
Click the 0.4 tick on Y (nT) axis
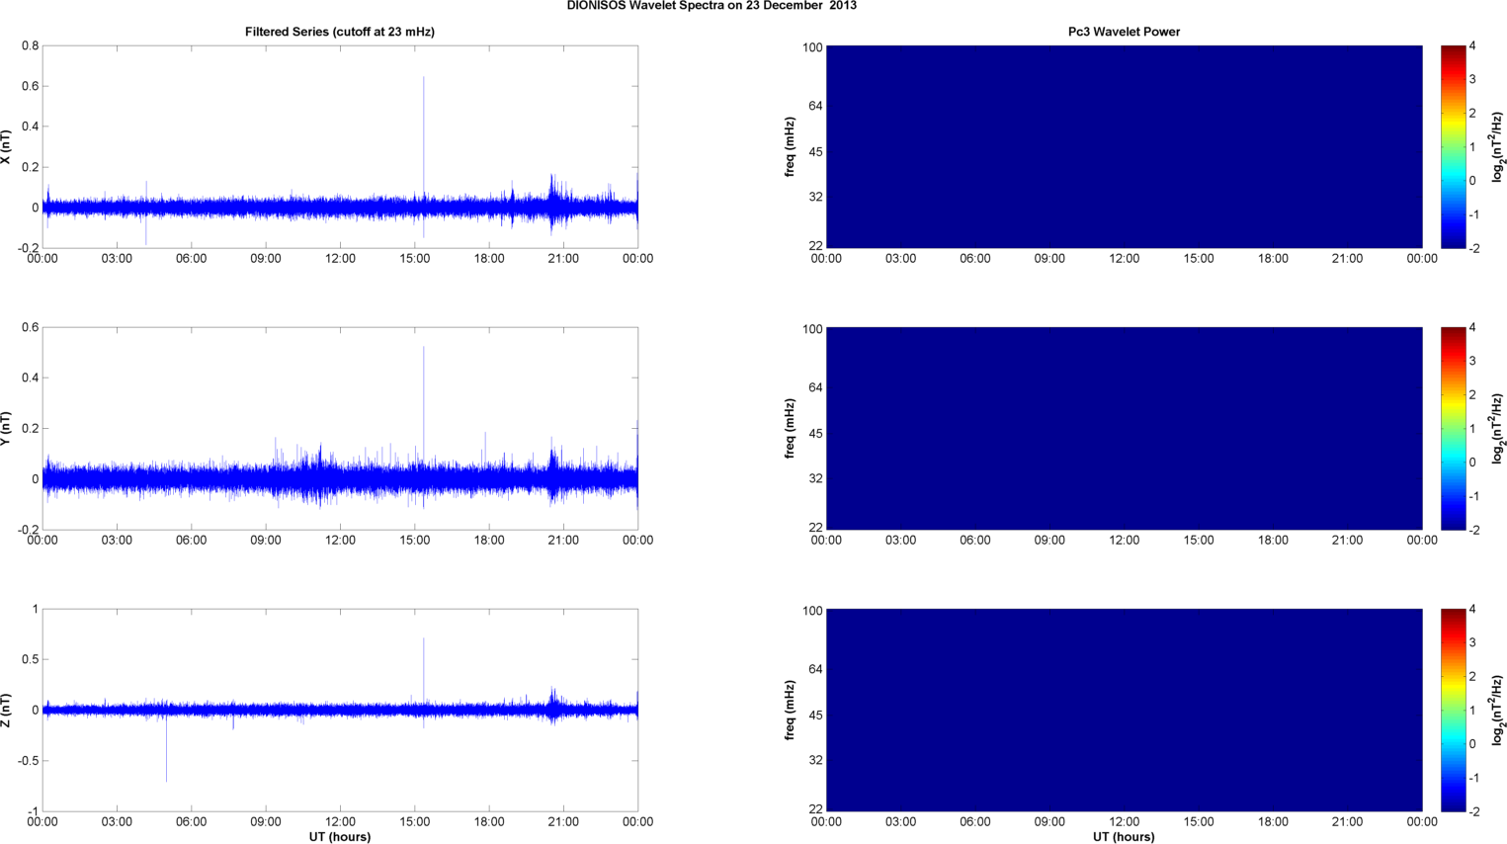pos(30,378)
